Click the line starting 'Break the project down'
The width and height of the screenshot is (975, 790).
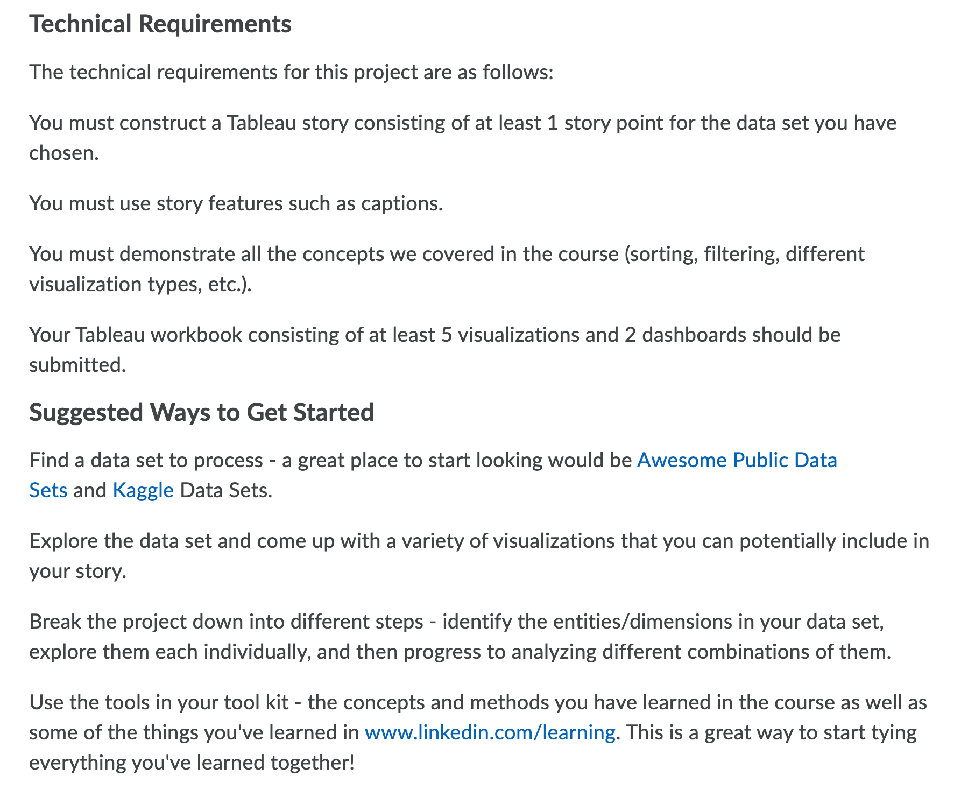click(x=457, y=622)
